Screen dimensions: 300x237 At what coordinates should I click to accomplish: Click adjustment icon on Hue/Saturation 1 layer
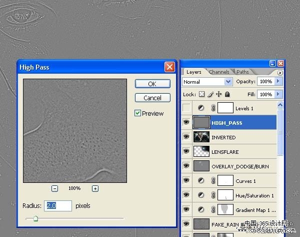click(201, 195)
